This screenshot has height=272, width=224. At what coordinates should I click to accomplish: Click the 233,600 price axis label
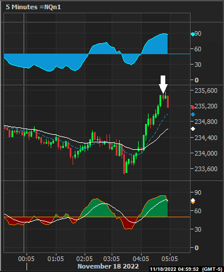[206, 169]
